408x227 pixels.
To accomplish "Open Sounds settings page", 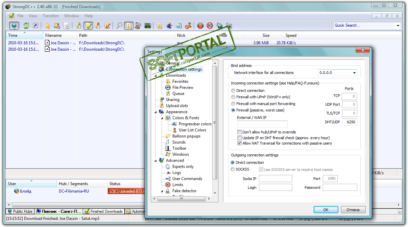I will (x=179, y=142).
